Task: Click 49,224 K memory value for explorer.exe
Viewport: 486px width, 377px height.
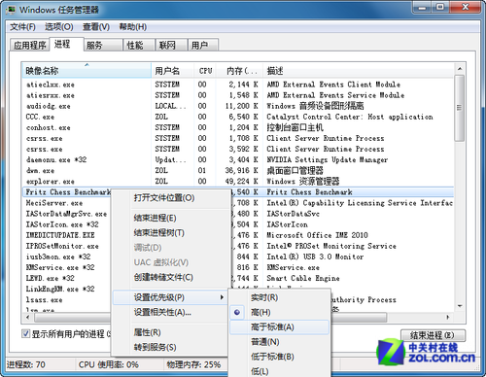Action: pos(242,181)
